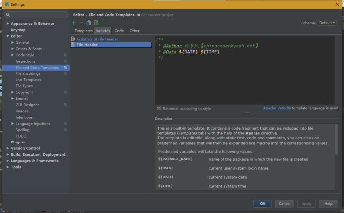344x213 pixels.
Task: Close the Settings dialog with X
Action: pos(337,4)
